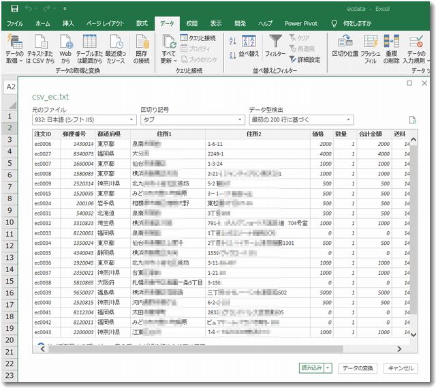Open 最近使ったソース icon
The height and width of the screenshot is (388, 436).
click(116, 42)
